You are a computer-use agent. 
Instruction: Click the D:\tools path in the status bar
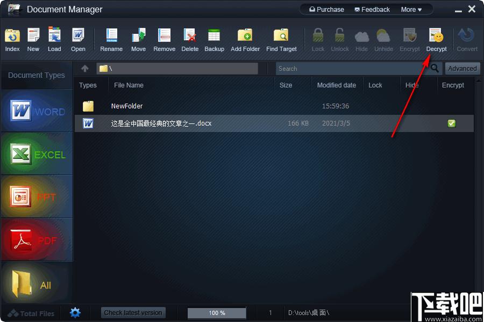(309, 313)
